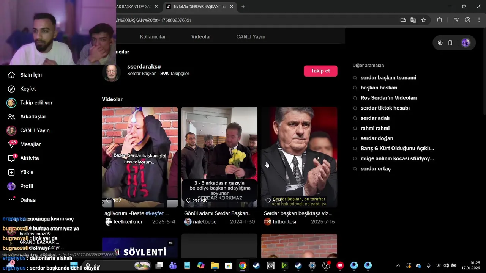
Task: Click TikTok coin icon in top pill
Action: (x=440, y=43)
